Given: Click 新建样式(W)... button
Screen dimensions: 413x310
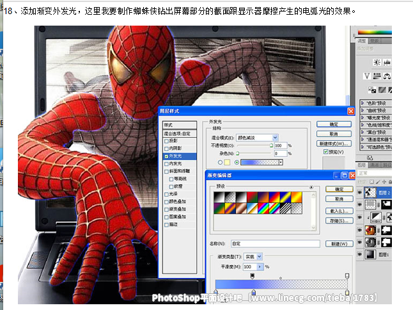Looking at the screenshot, I should pyautogui.click(x=334, y=143).
